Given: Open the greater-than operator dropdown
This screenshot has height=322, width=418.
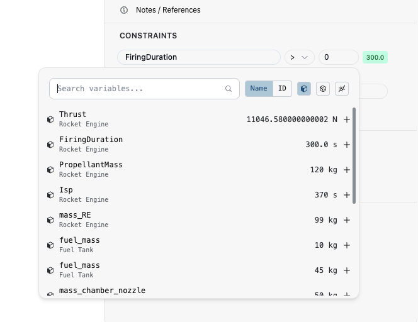Looking at the screenshot, I should [x=300, y=57].
